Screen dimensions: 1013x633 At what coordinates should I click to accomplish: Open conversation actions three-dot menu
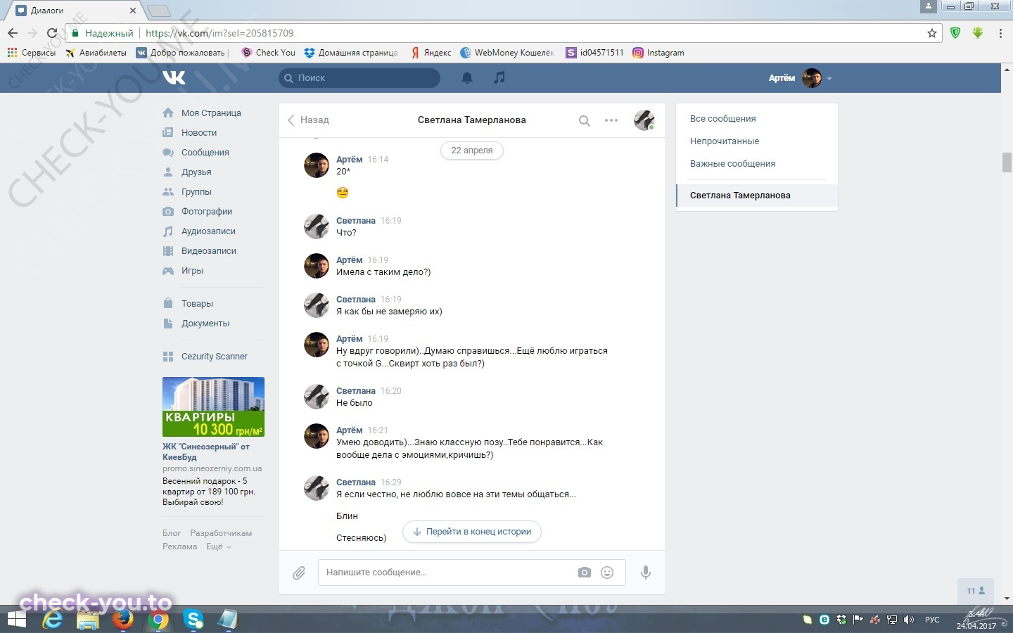click(611, 120)
